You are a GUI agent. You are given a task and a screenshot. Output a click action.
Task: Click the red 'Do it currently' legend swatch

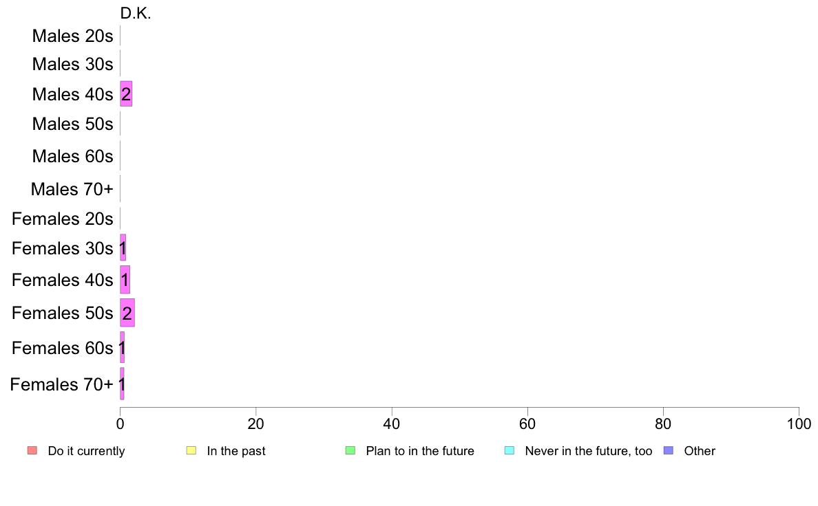(32, 450)
